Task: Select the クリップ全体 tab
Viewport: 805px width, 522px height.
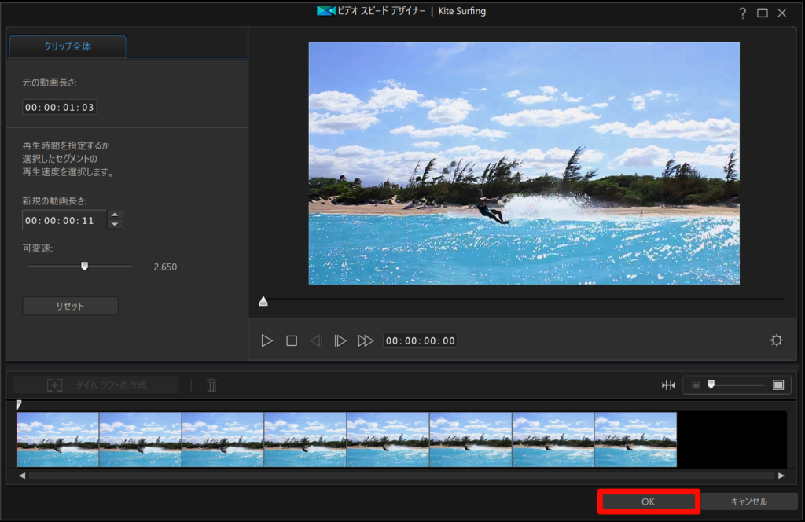Action: (68, 46)
